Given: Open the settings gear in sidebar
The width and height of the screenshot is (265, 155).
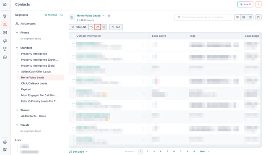Looking at the screenshot, I should click(5, 142).
